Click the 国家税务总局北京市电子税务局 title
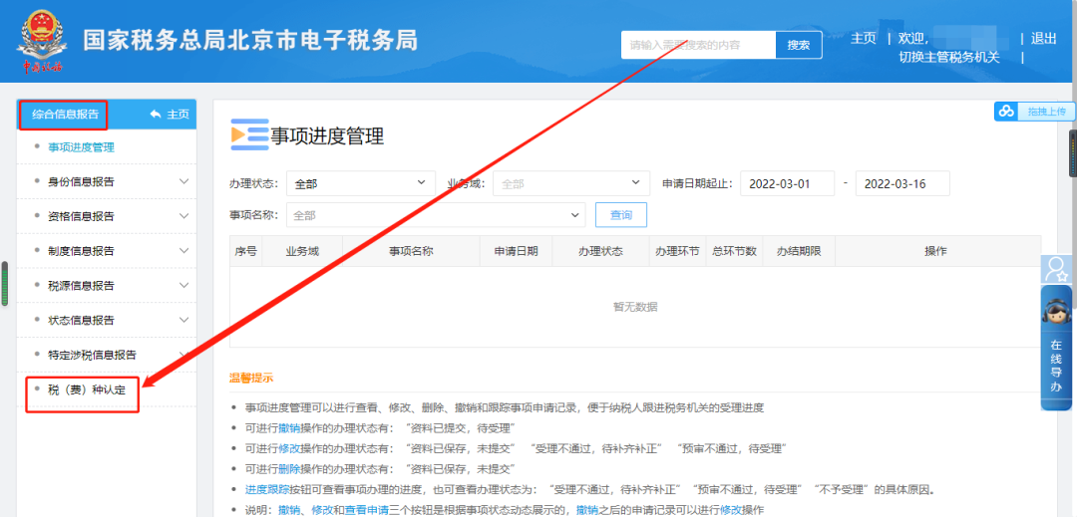The height and width of the screenshot is (517, 1077). (x=250, y=41)
